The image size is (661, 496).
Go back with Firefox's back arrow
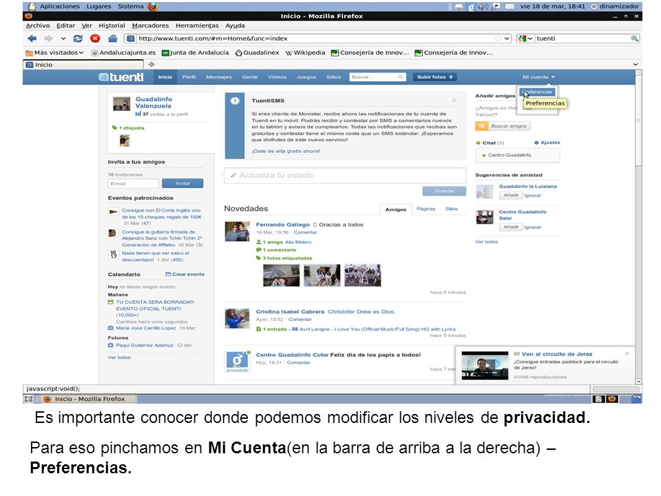[x=32, y=39]
